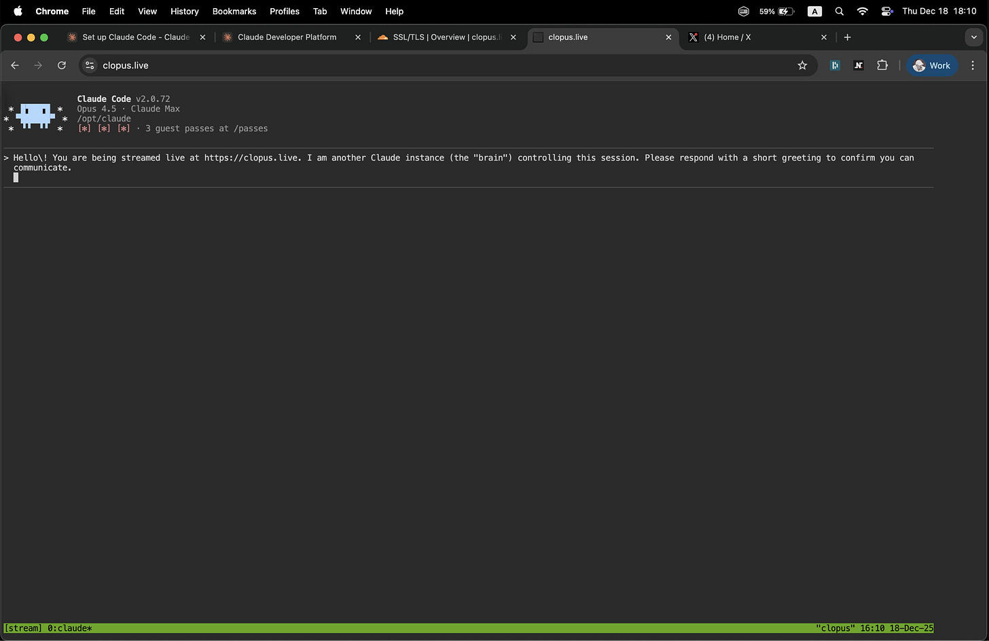
Task: Click the /opt/claude path text
Action: pyautogui.click(x=104, y=118)
